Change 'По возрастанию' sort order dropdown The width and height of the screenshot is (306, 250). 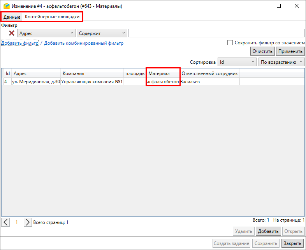[x=281, y=62]
